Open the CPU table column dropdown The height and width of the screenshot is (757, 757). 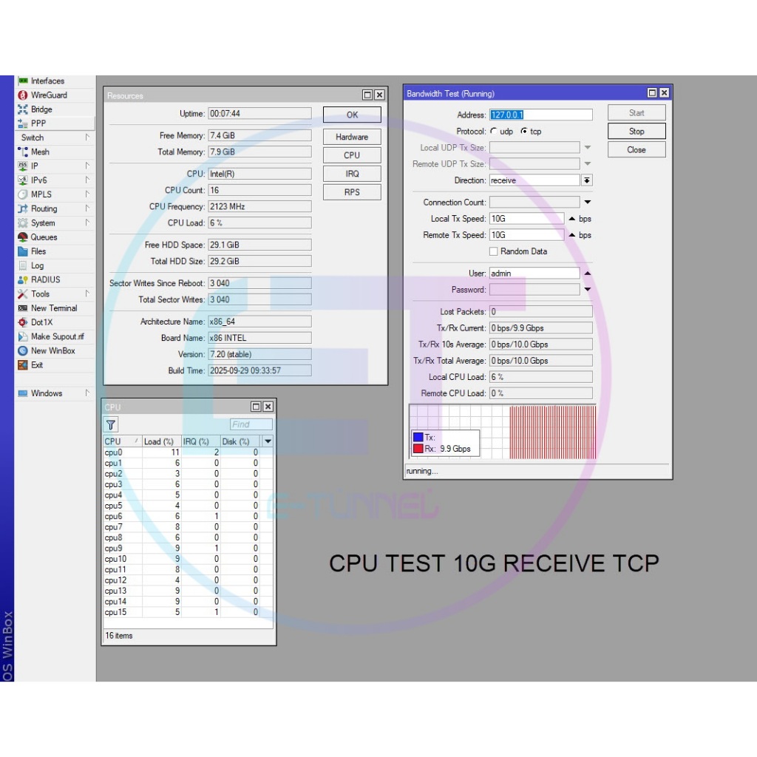coord(268,441)
